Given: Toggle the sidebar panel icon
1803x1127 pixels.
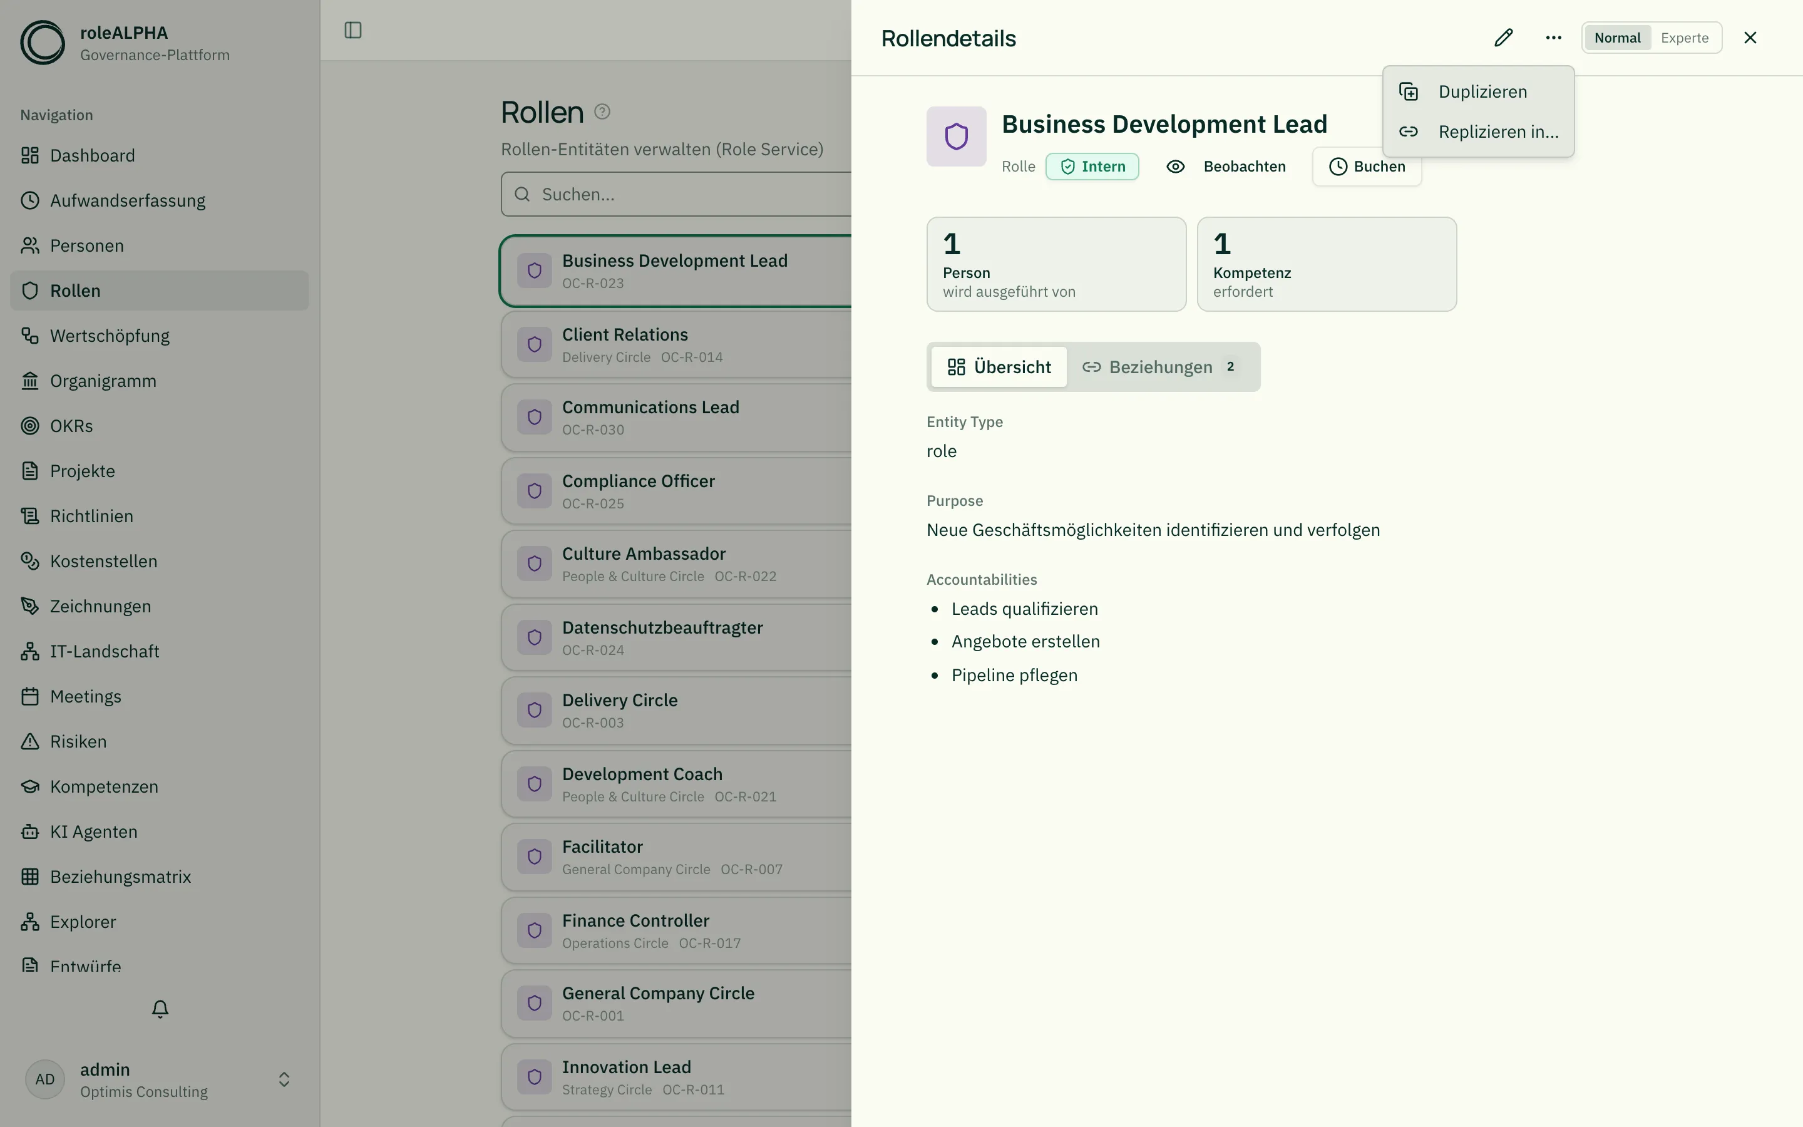Looking at the screenshot, I should (x=353, y=30).
